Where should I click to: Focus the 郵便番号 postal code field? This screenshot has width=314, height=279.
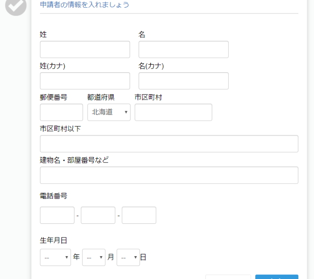(61, 112)
